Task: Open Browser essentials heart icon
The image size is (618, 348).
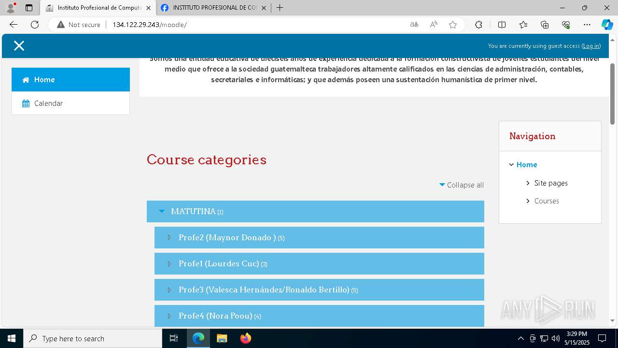Action: click(x=566, y=25)
